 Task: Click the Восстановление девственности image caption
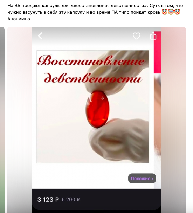pyautogui.click(x=91, y=69)
